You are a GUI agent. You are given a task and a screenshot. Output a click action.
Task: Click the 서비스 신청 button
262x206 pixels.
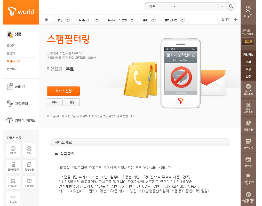click(x=63, y=91)
